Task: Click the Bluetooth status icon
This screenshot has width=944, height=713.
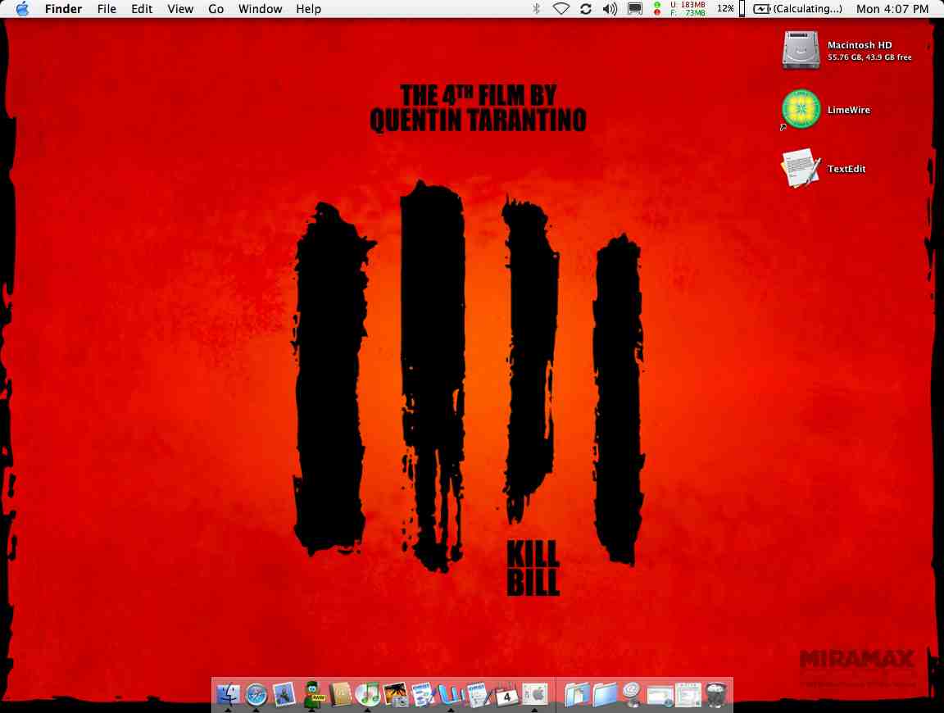Action: [537, 8]
